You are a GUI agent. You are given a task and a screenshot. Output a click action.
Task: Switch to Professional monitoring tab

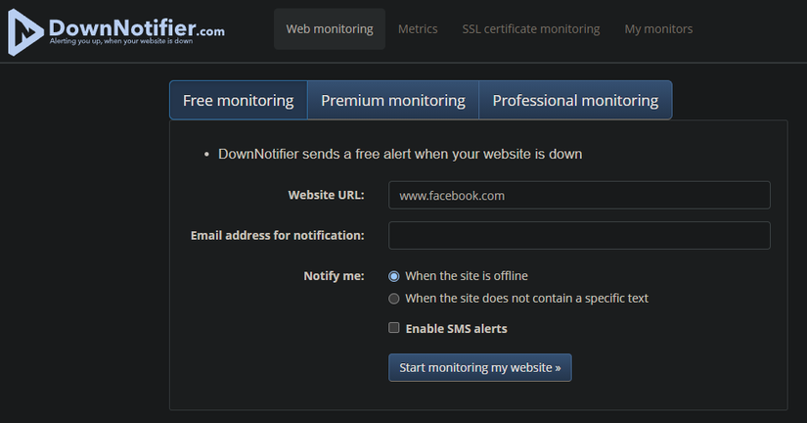coord(575,100)
